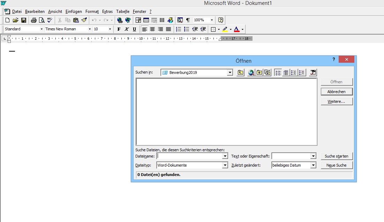Click the Save diskette icon

(x=23, y=20)
